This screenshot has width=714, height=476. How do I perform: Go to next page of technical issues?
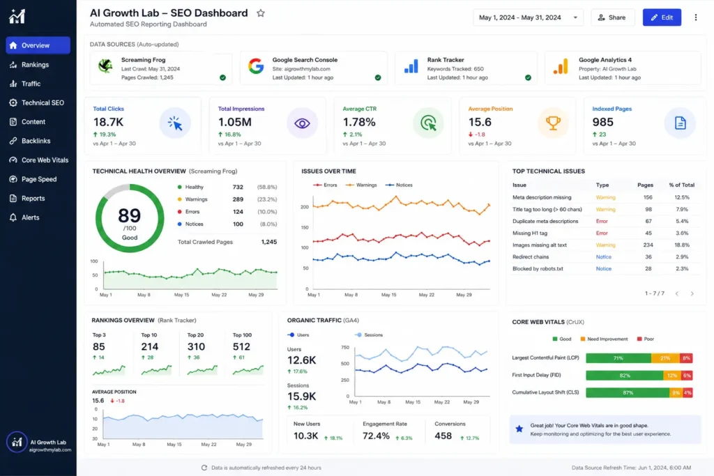coord(692,294)
